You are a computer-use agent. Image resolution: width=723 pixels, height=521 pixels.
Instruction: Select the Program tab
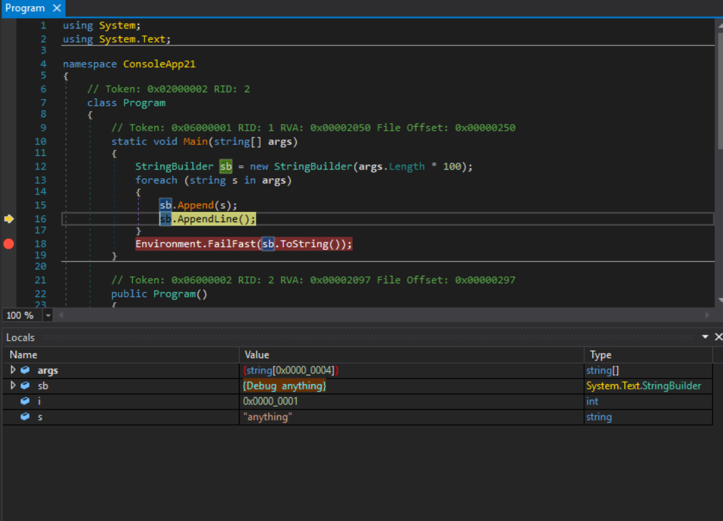[x=24, y=8]
